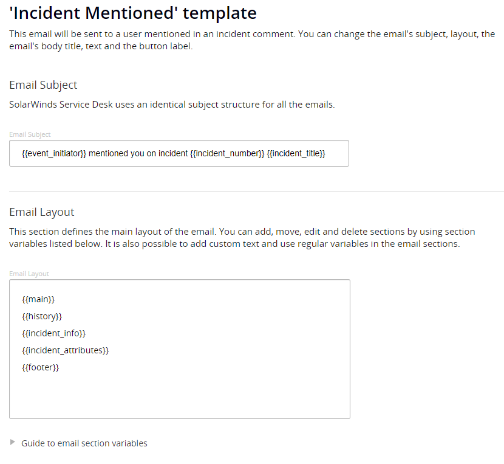504x464 pixels.
Task: Click the 'Email Layout' section heading
Action: coord(42,212)
